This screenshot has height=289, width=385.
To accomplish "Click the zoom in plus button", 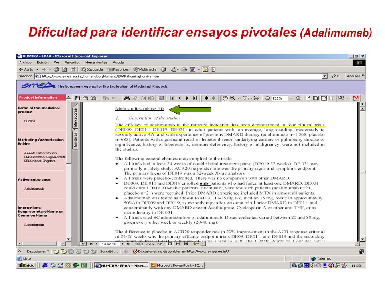I will [x=298, y=98].
